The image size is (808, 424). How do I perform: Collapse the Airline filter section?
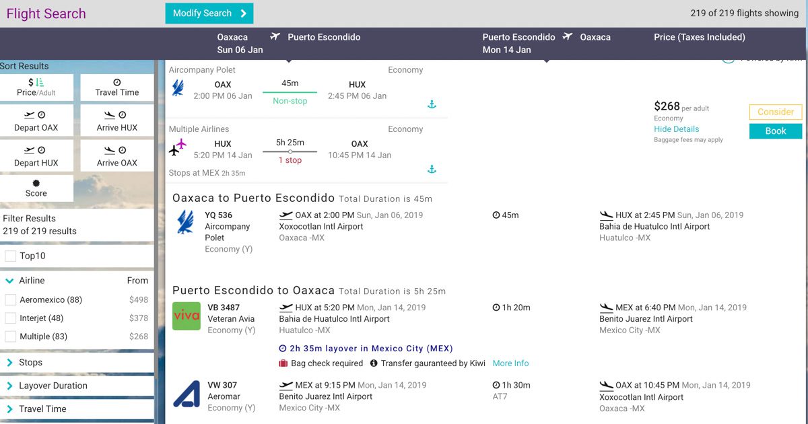point(9,281)
